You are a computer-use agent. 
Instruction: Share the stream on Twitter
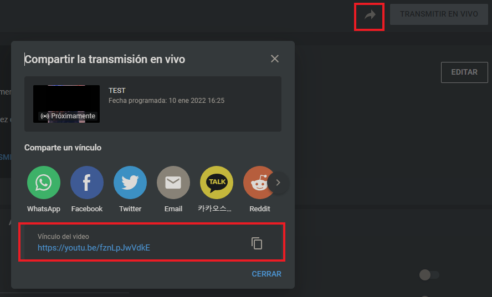[130, 183]
